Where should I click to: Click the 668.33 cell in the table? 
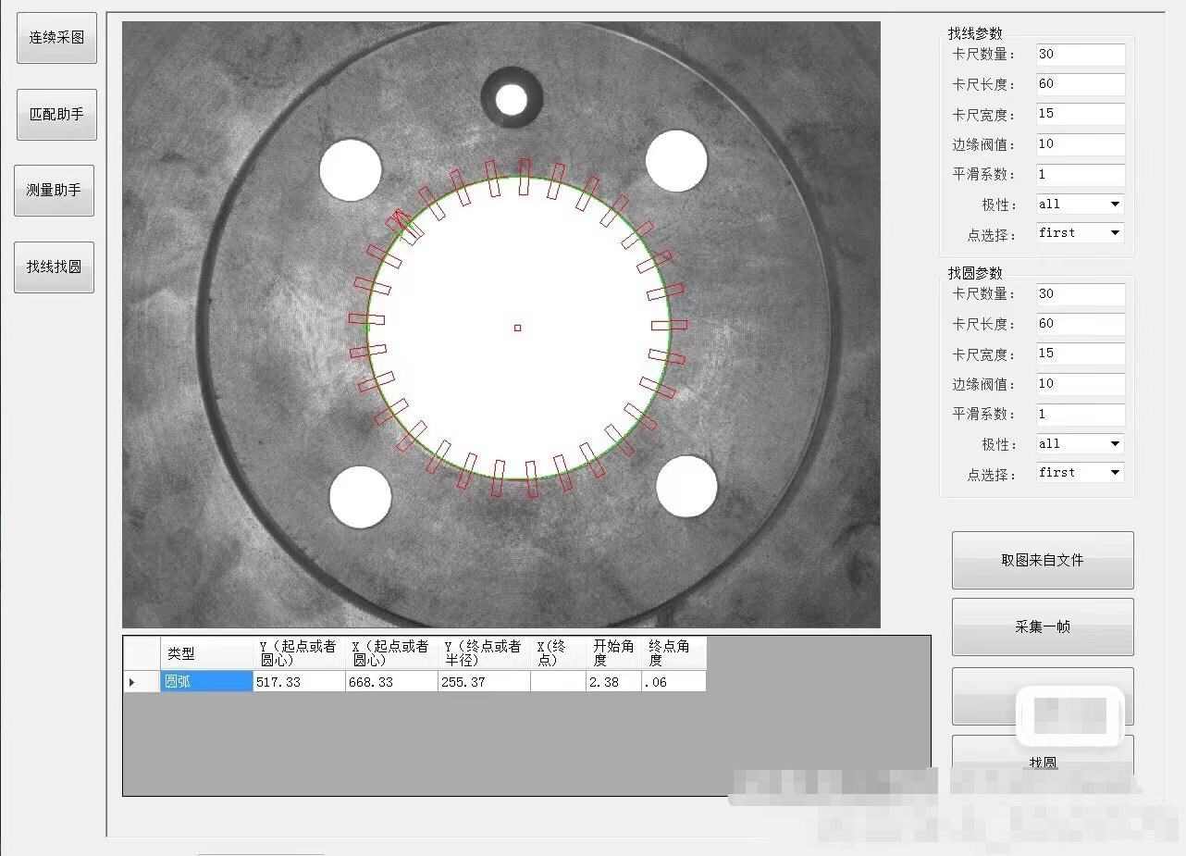(x=391, y=682)
